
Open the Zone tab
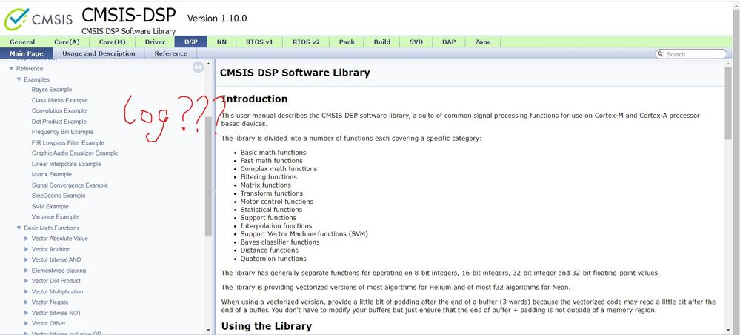pyautogui.click(x=483, y=42)
